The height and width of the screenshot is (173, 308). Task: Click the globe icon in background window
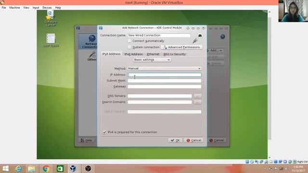click(222, 37)
